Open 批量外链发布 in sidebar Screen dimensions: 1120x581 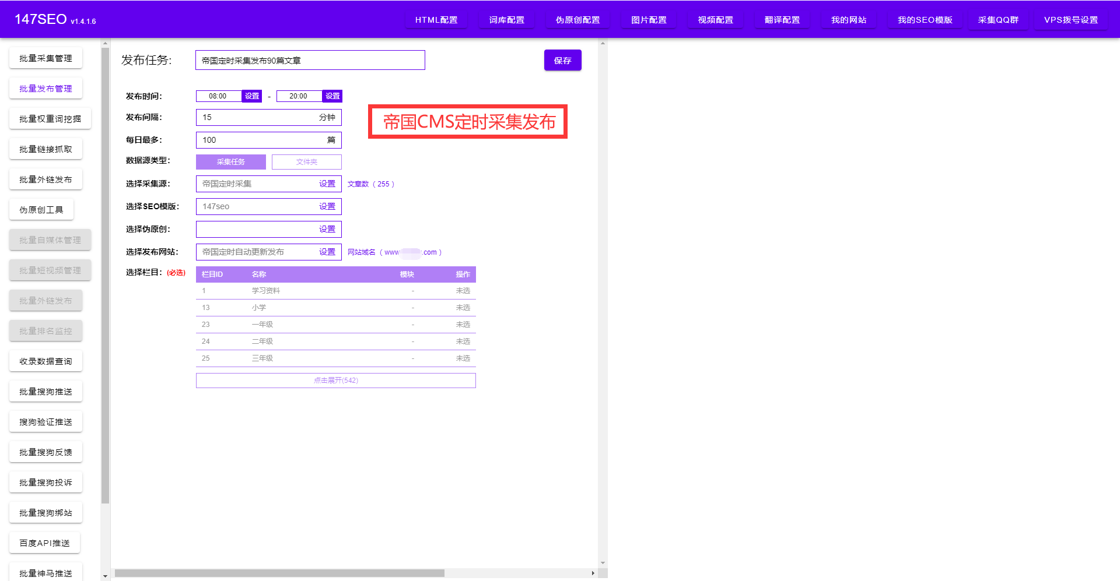coord(45,179)
